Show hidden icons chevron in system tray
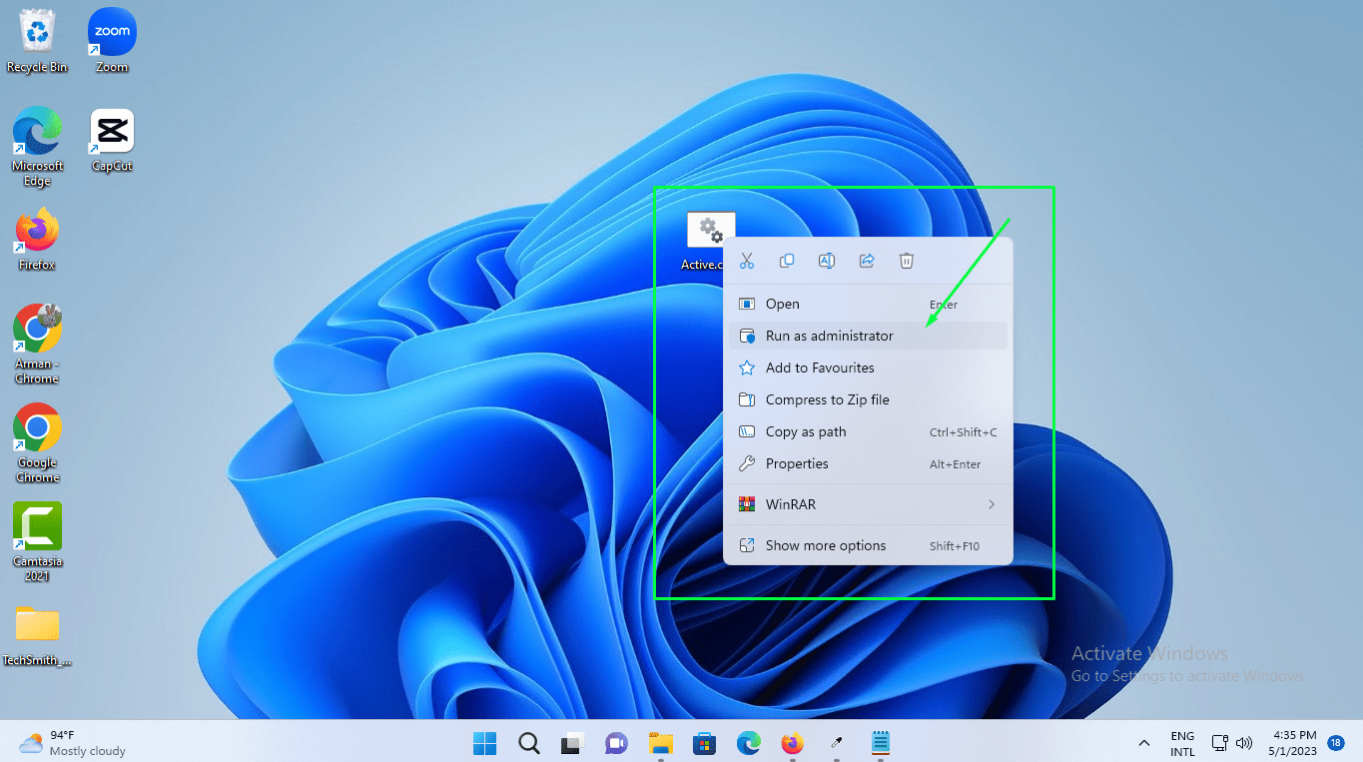This screenshot has height=762, width=1363. tap(1143, 743)
